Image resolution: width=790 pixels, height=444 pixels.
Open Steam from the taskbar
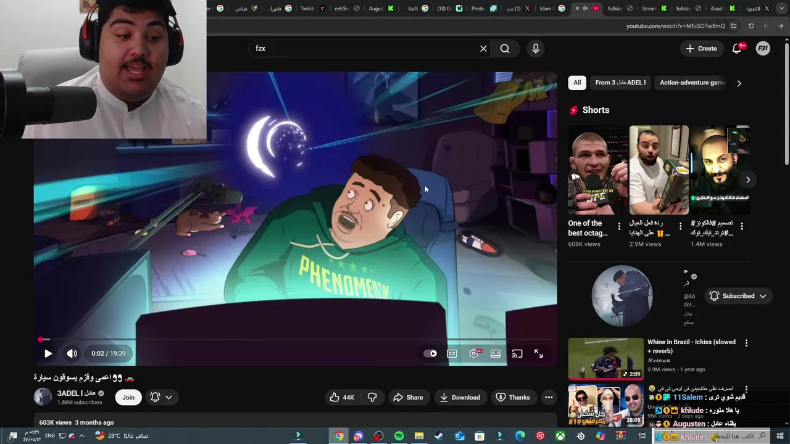[x=439, y=436]
